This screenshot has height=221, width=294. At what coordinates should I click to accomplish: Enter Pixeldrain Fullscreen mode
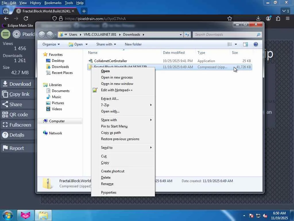click(17, 125)
